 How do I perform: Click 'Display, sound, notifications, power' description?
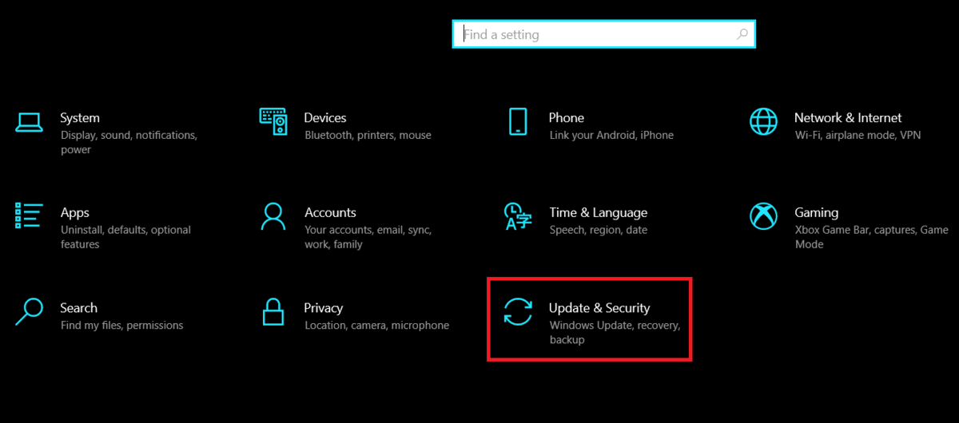coord(129,142)
